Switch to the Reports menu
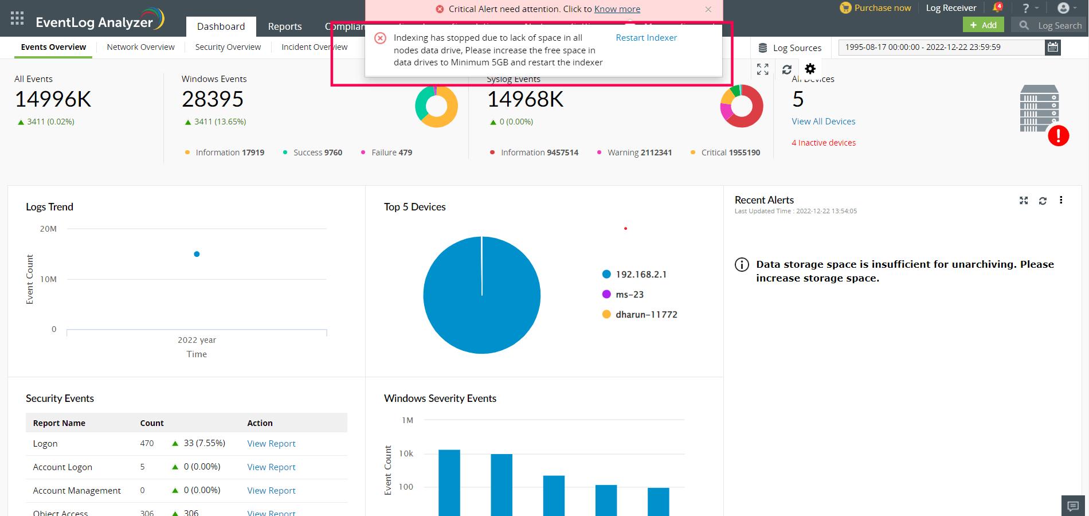The width and height of the screenshot is (1089, 516). point(285,26)
